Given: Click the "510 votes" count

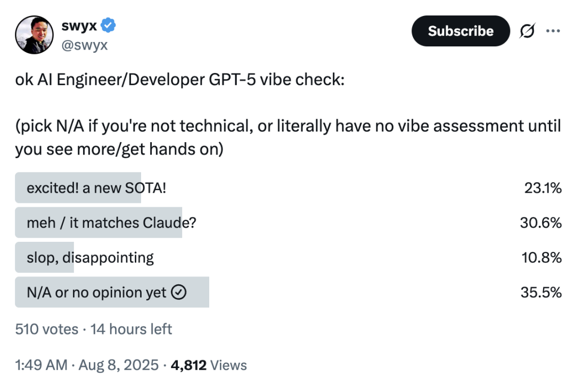Looking at the screenshot, I should coord(46,329).
